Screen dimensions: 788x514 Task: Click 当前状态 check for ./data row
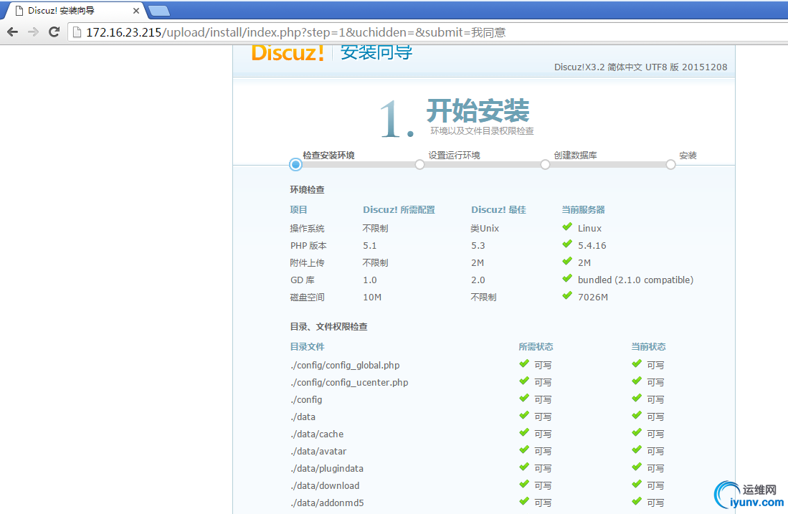[637, 415]
